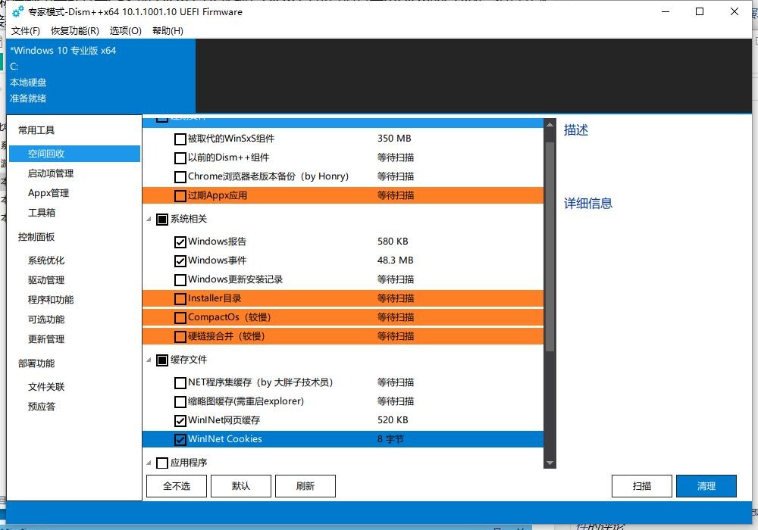Screen dimensions: 758x530
Task: Toggle the Installer目录 checkbox
Action: [180, 298]
